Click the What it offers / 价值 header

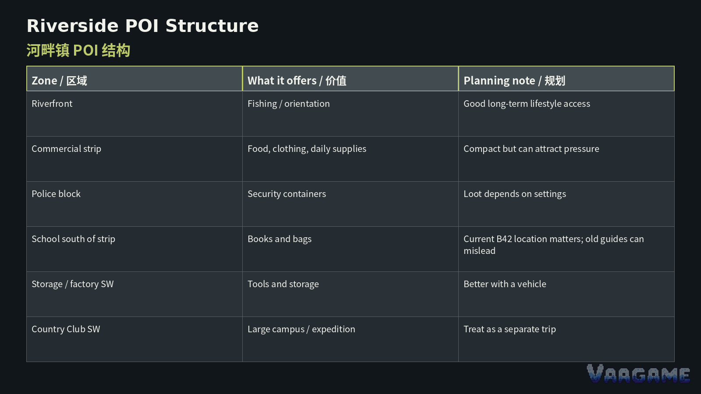coord(350,79)
